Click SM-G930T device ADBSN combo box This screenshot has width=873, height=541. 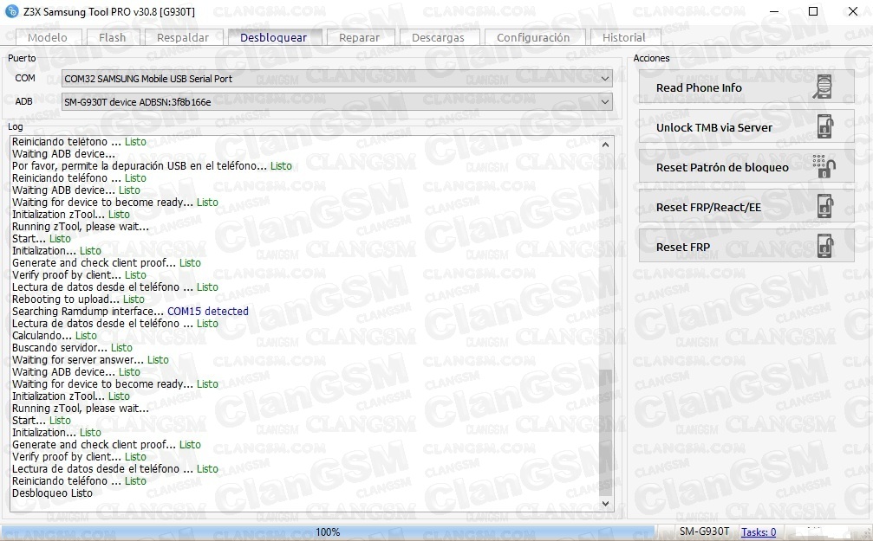pyautogui.click(x=337, y=102)
